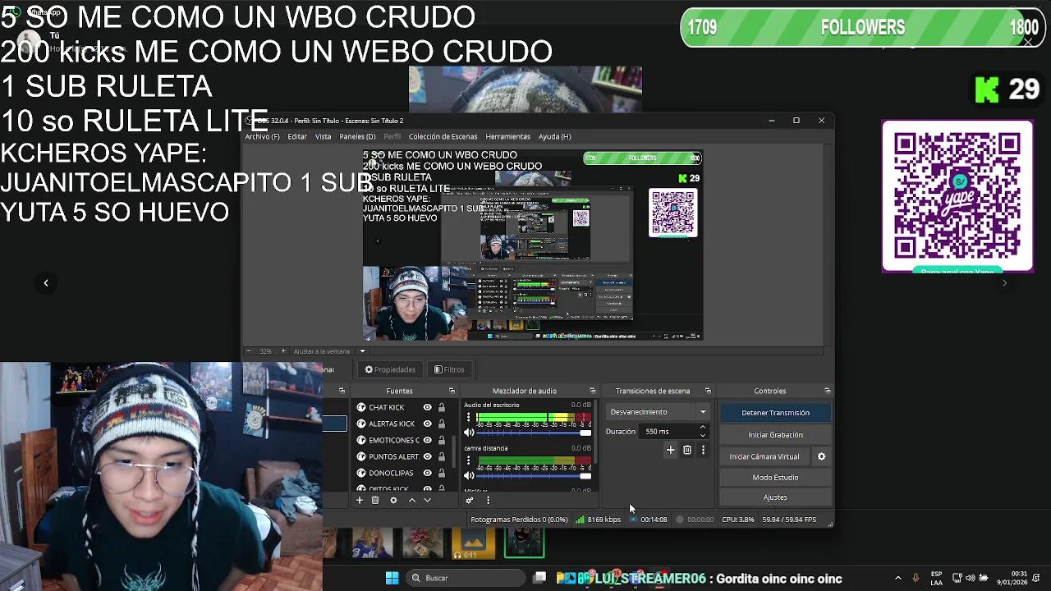Toggle the lock on CHAT KICK source

[441, 407]
